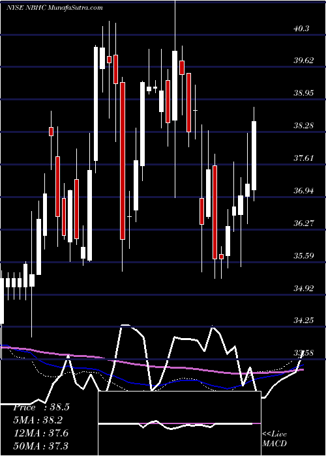Click the 39.62 price axis label

coord(304,61)
